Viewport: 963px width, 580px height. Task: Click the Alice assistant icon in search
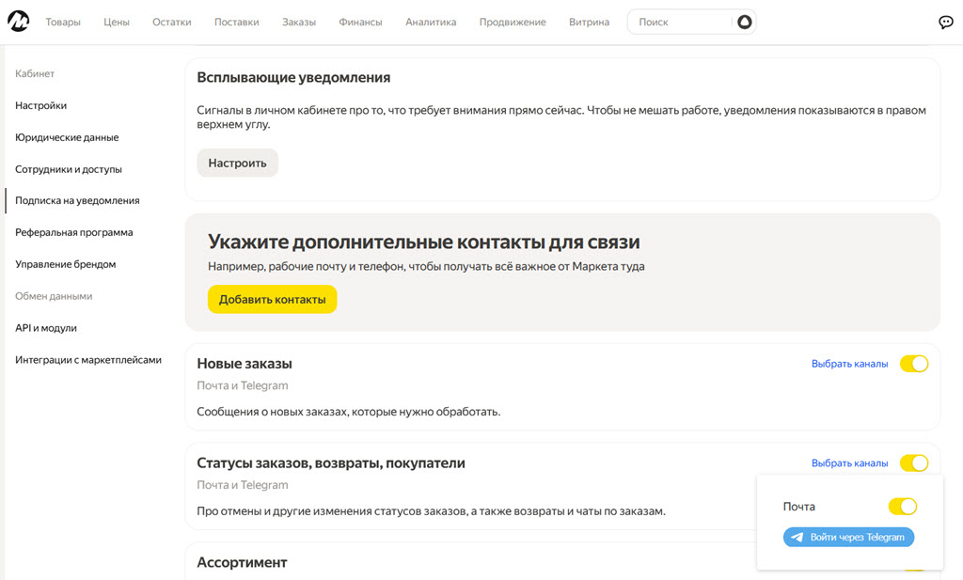(744, 22)
